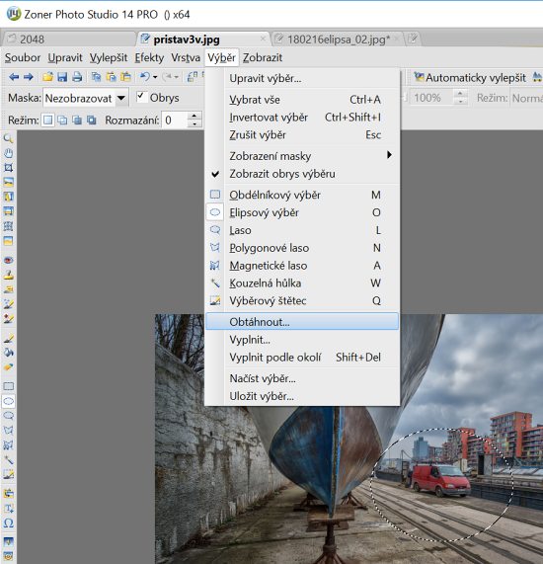Open the Efekty menu
This screenshot has height=564, width=543.
coord(149,57)
